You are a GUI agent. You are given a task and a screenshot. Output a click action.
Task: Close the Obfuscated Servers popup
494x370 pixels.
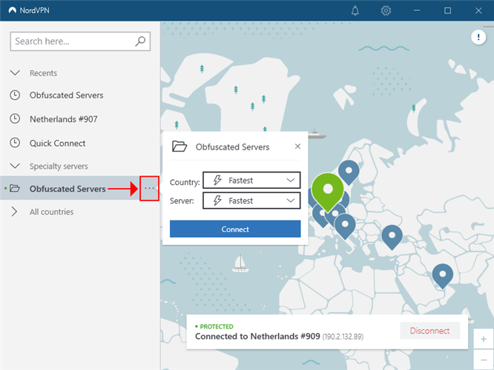[x=297, y=147]
